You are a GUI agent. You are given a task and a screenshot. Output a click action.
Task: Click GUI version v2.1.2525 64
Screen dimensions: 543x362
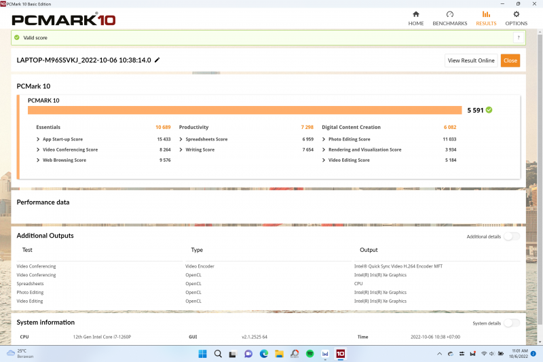pos(254,337)
